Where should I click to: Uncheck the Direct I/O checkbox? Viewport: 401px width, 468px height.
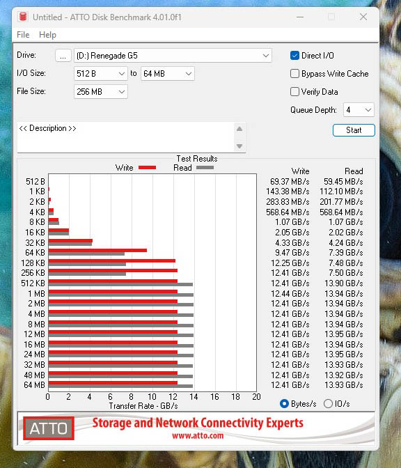pos(294,56)
